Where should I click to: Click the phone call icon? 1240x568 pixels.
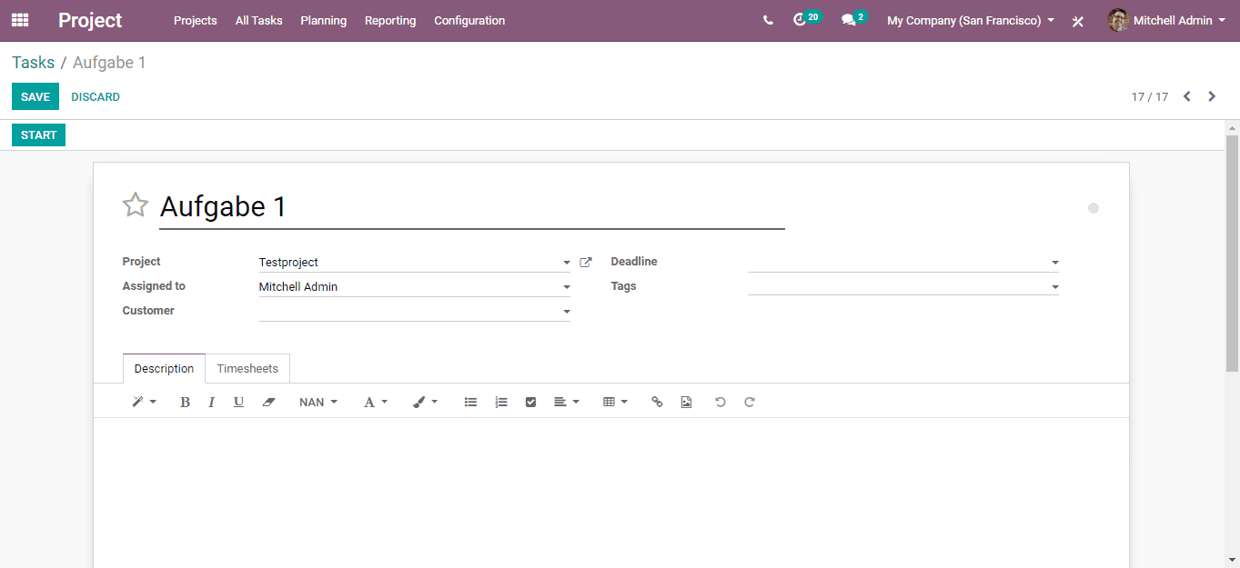point(769,20)
